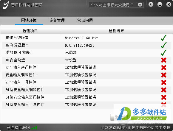Click the error text for 64位安全输入密码控件
The height and width of the screenshot is (131, 173).
[x=81, y=97]
